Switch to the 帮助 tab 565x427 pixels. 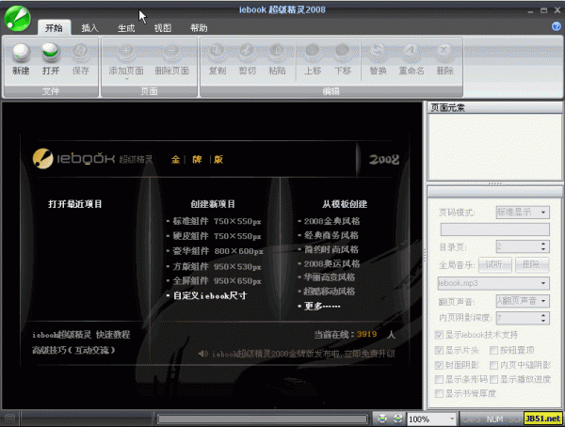(199, 27)
